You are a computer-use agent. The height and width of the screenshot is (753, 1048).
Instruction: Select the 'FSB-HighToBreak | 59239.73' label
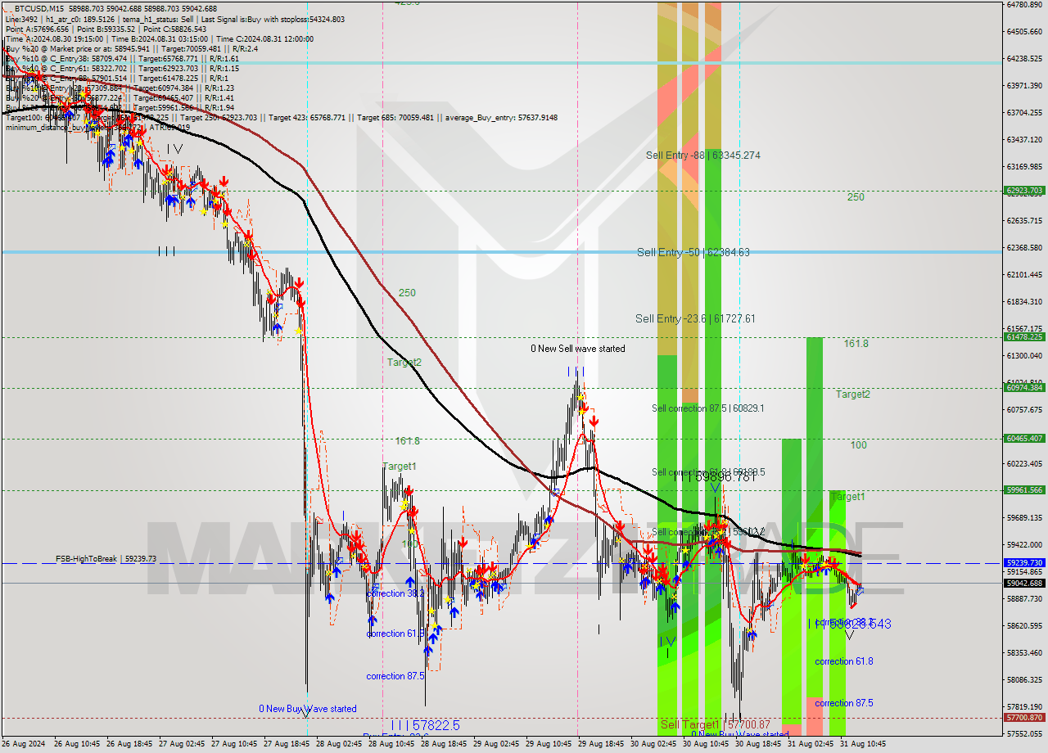(106, 559)
